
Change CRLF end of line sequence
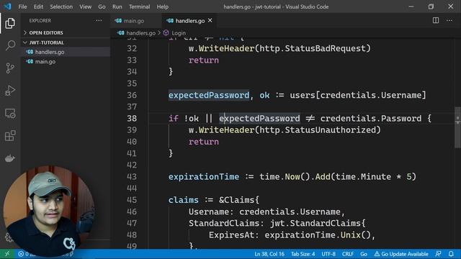pos(348,254)
